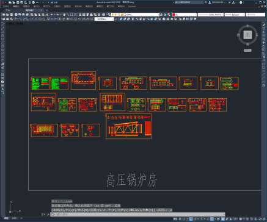Select the Polyline draw tool
267x222 pixels.
coord(2,32)
